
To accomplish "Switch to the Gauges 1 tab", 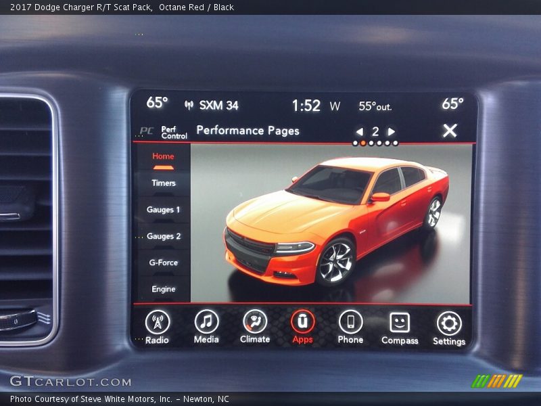I will pyautogui.click(x=163, y=210).
